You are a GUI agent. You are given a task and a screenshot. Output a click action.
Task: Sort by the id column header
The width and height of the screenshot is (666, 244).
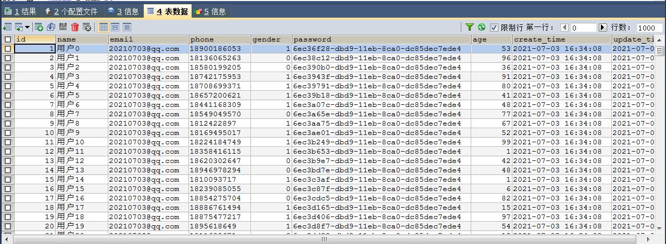(34, 39)
